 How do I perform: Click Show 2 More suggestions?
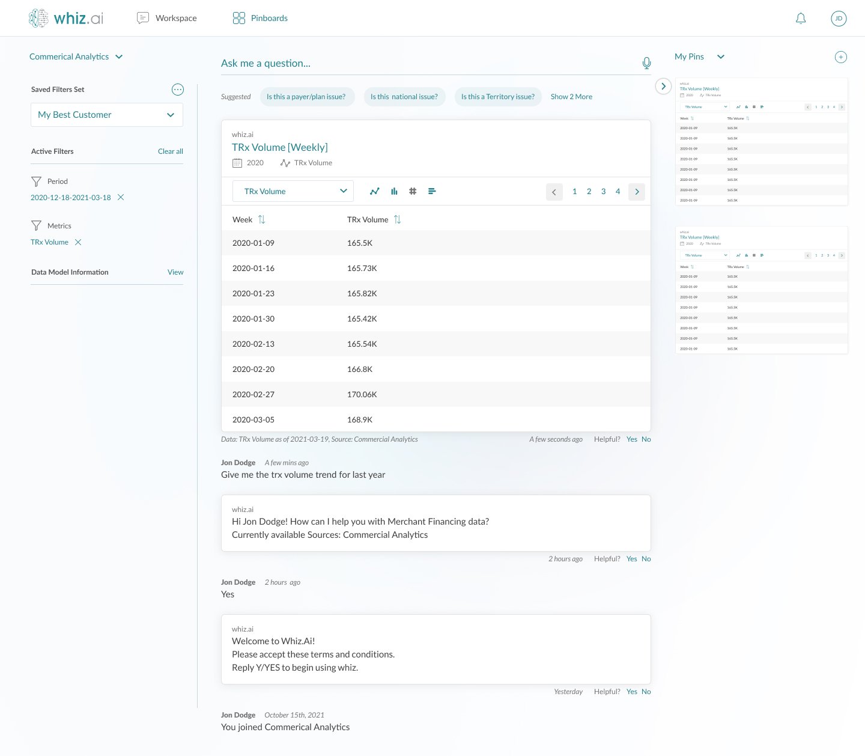(571, 97)
